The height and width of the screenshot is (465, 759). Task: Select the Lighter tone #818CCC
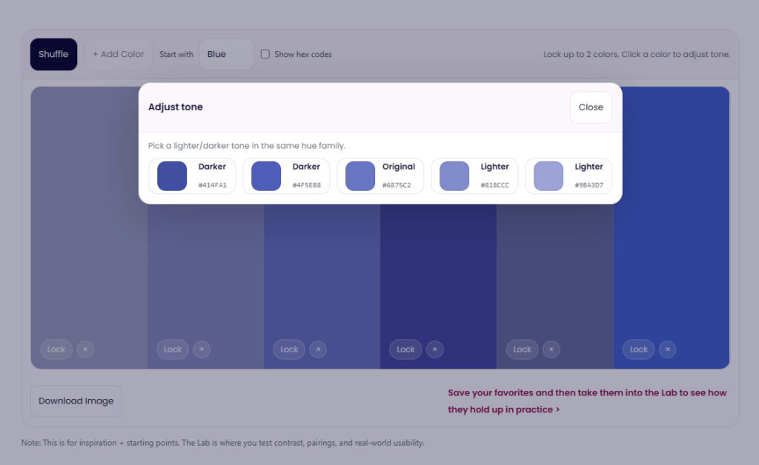[474, 175]
